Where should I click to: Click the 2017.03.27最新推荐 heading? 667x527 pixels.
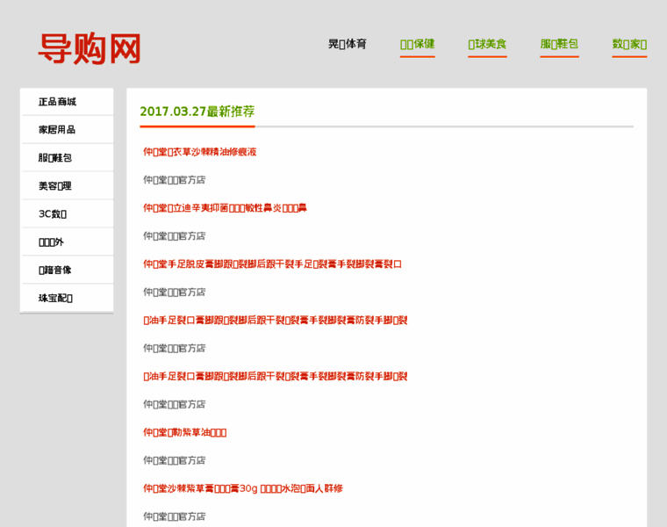click(197, 112)
